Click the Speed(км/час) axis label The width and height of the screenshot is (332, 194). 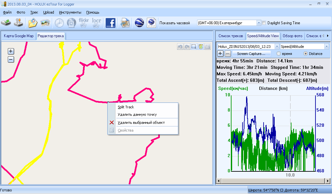click(233, 89)
